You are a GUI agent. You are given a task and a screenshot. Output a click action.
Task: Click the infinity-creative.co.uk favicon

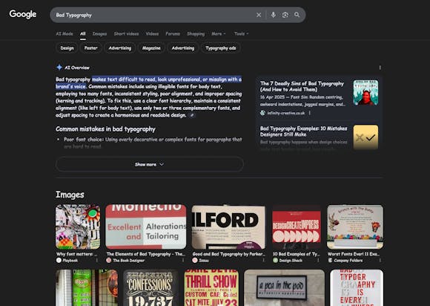pos(262,113)
